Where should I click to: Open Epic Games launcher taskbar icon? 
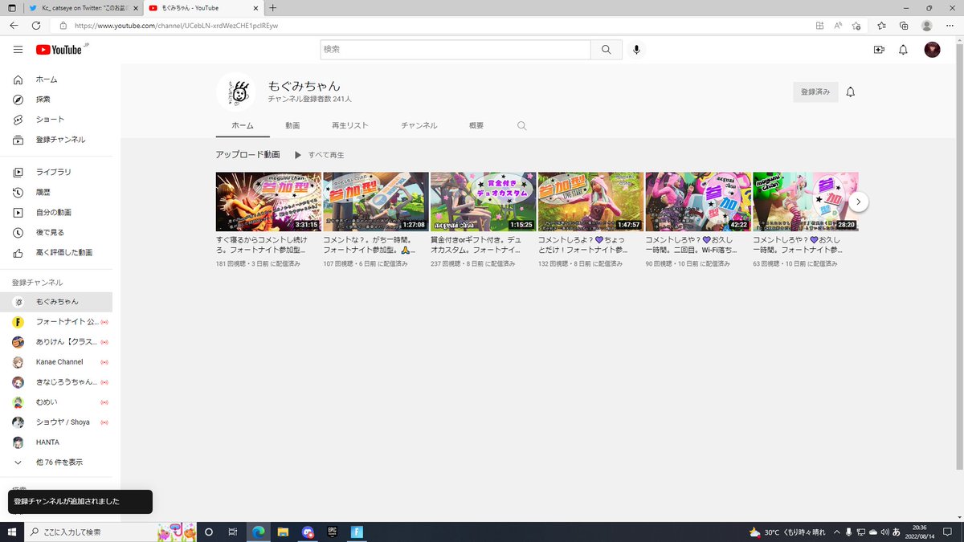[332, 532]
